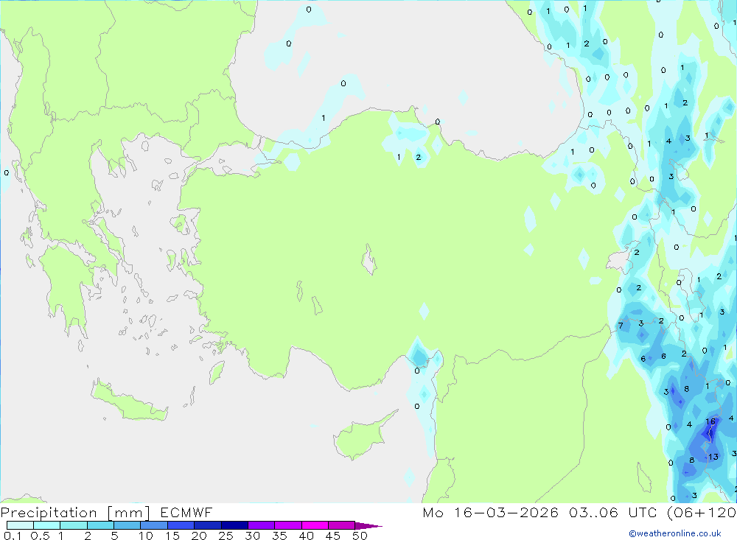Click the 0.5–1 mm legend color swatch

(x=46, y=525)
